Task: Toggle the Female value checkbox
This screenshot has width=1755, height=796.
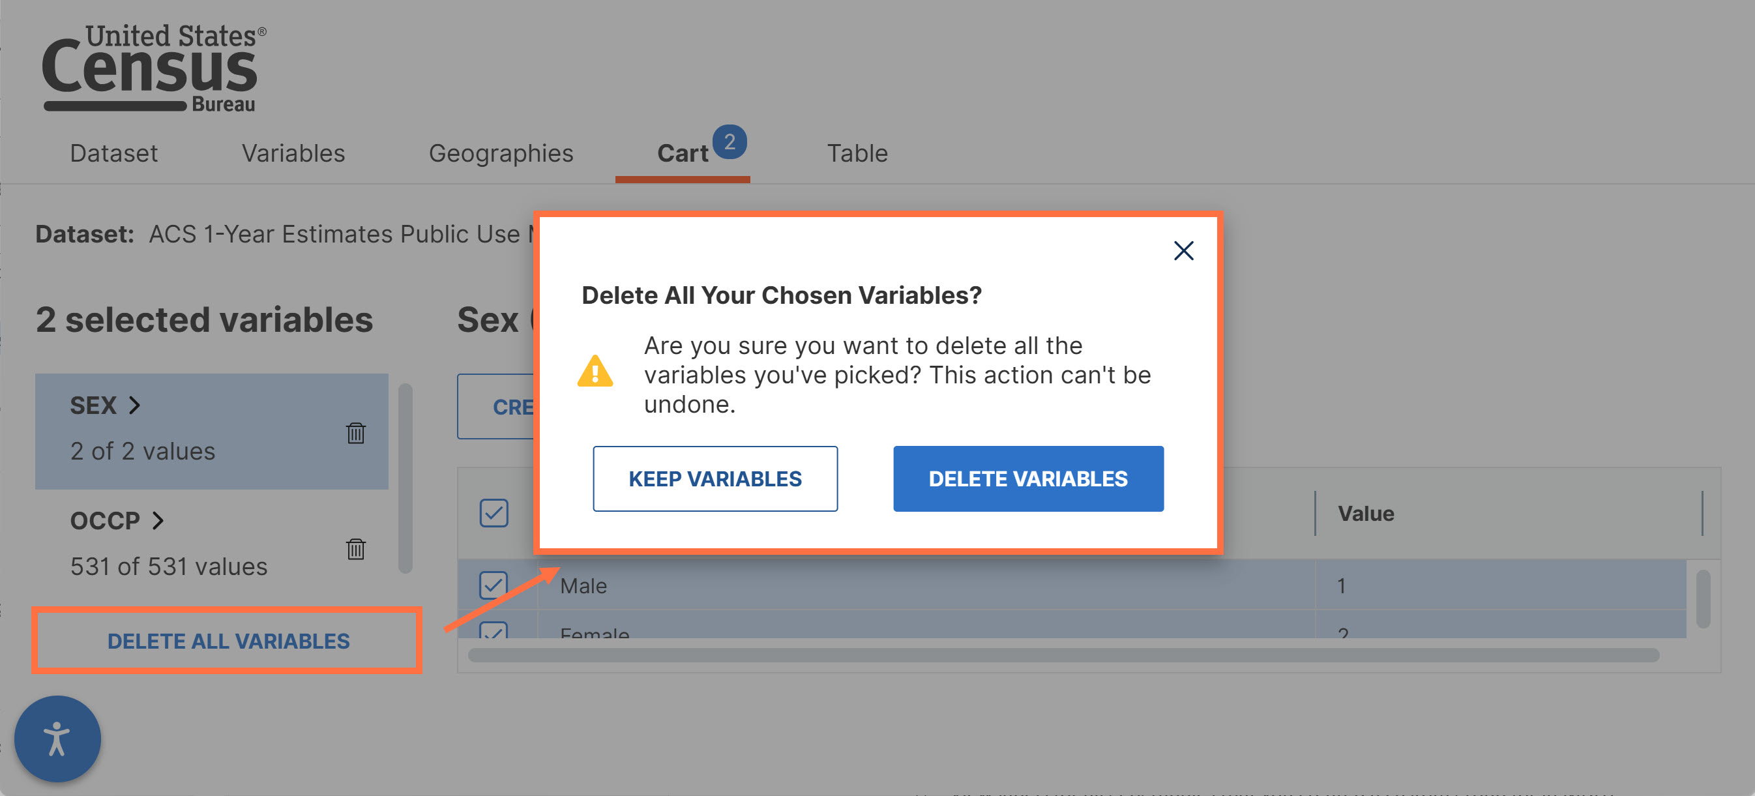Action: 494,630
